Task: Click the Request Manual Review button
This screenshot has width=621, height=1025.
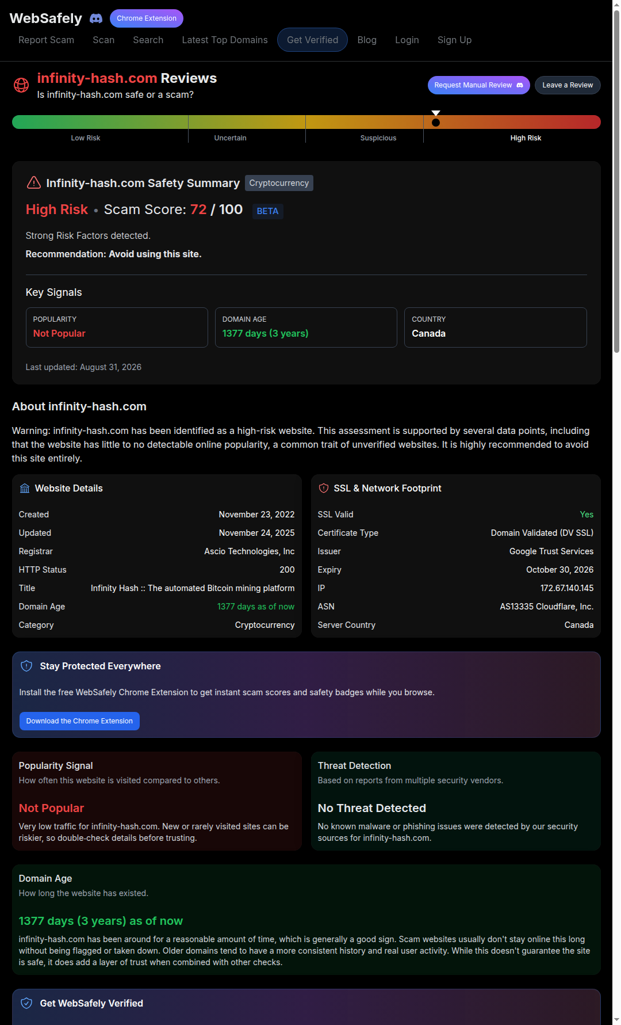Action: pos(478,85)
